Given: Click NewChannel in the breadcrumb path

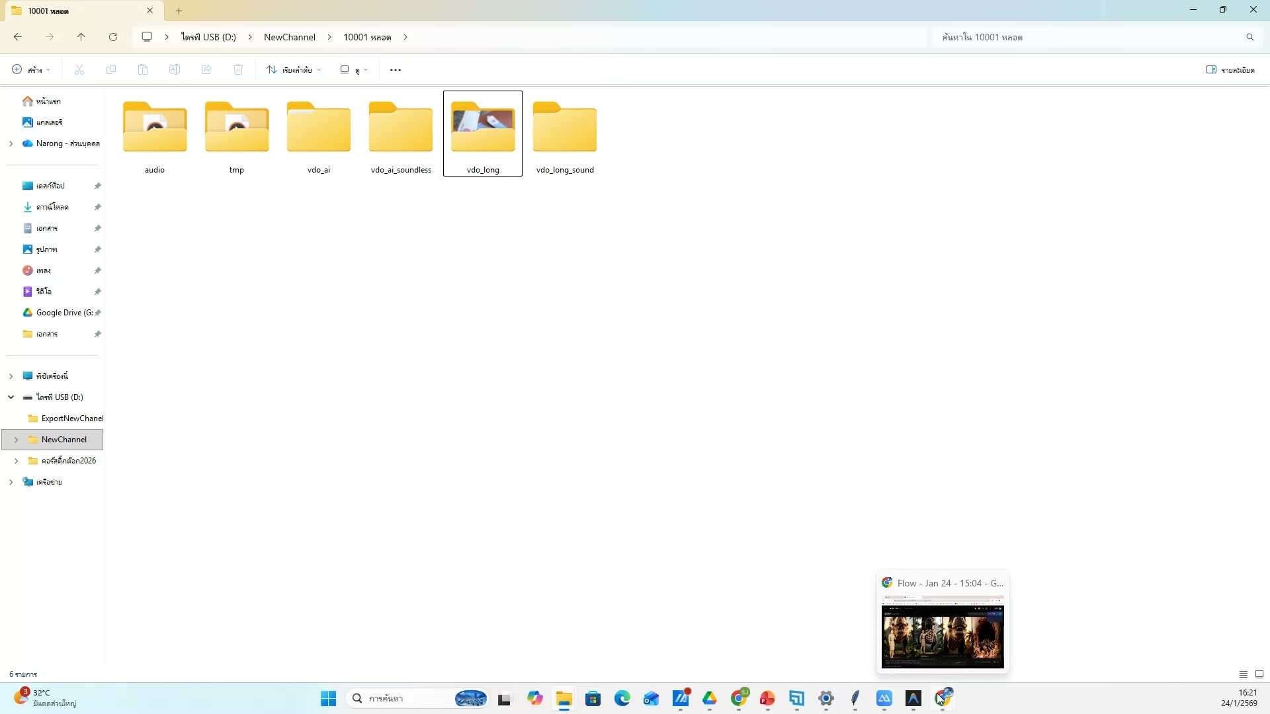Looking at the screenshot, I should click(289, 37).
